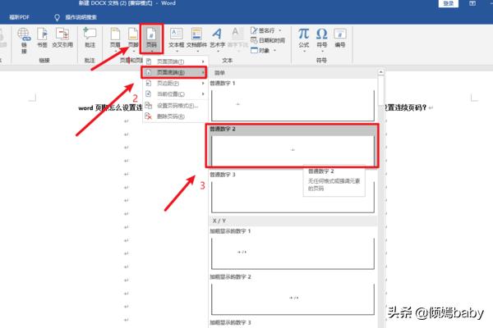Select the 普通数字 2 page number thumbnail
Screen dimensions: 493x328
click(x=293, y=149)
